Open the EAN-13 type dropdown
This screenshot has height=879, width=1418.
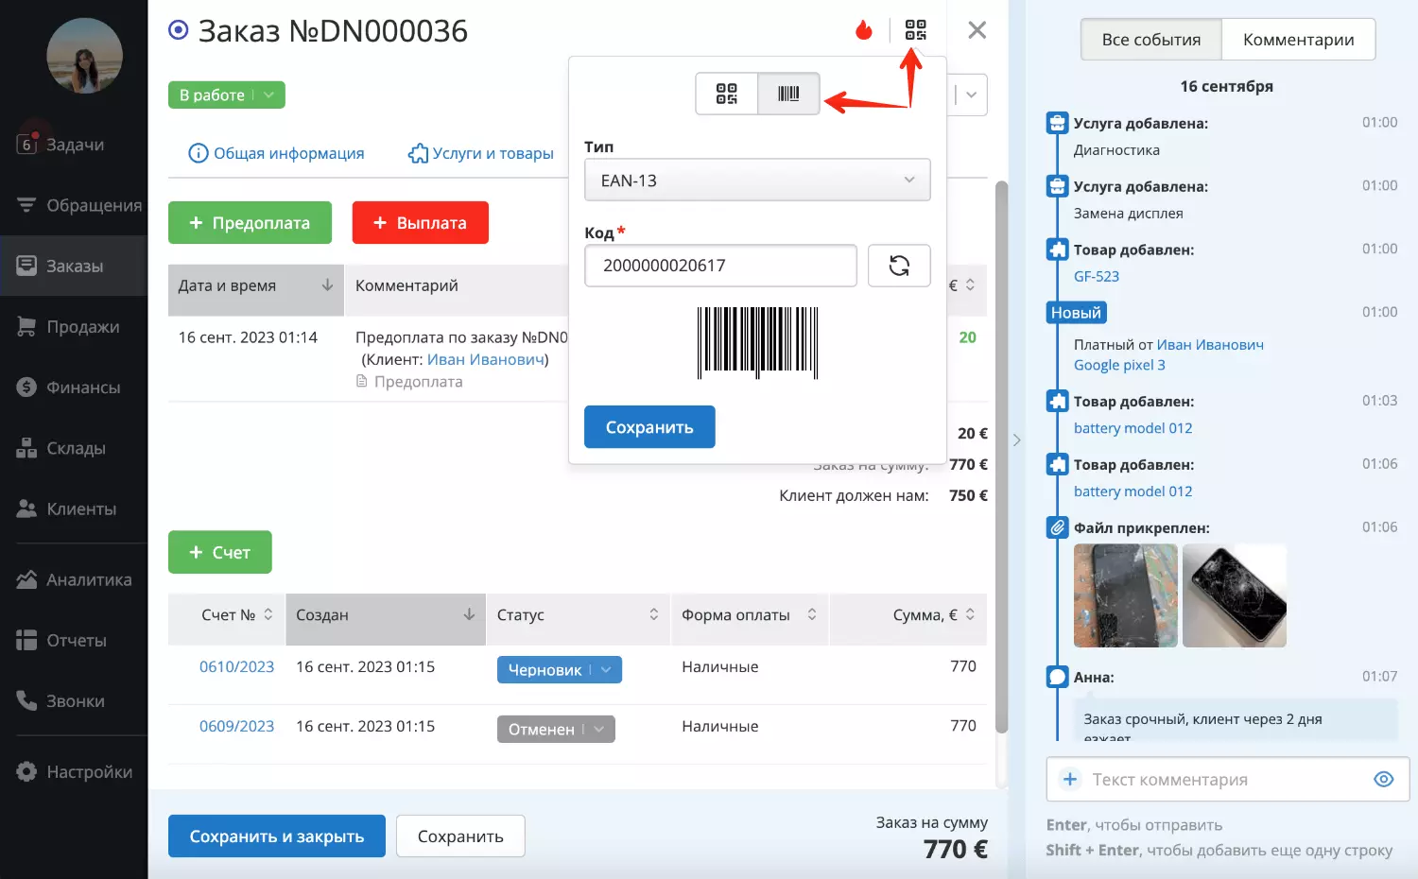coord(757,180)
